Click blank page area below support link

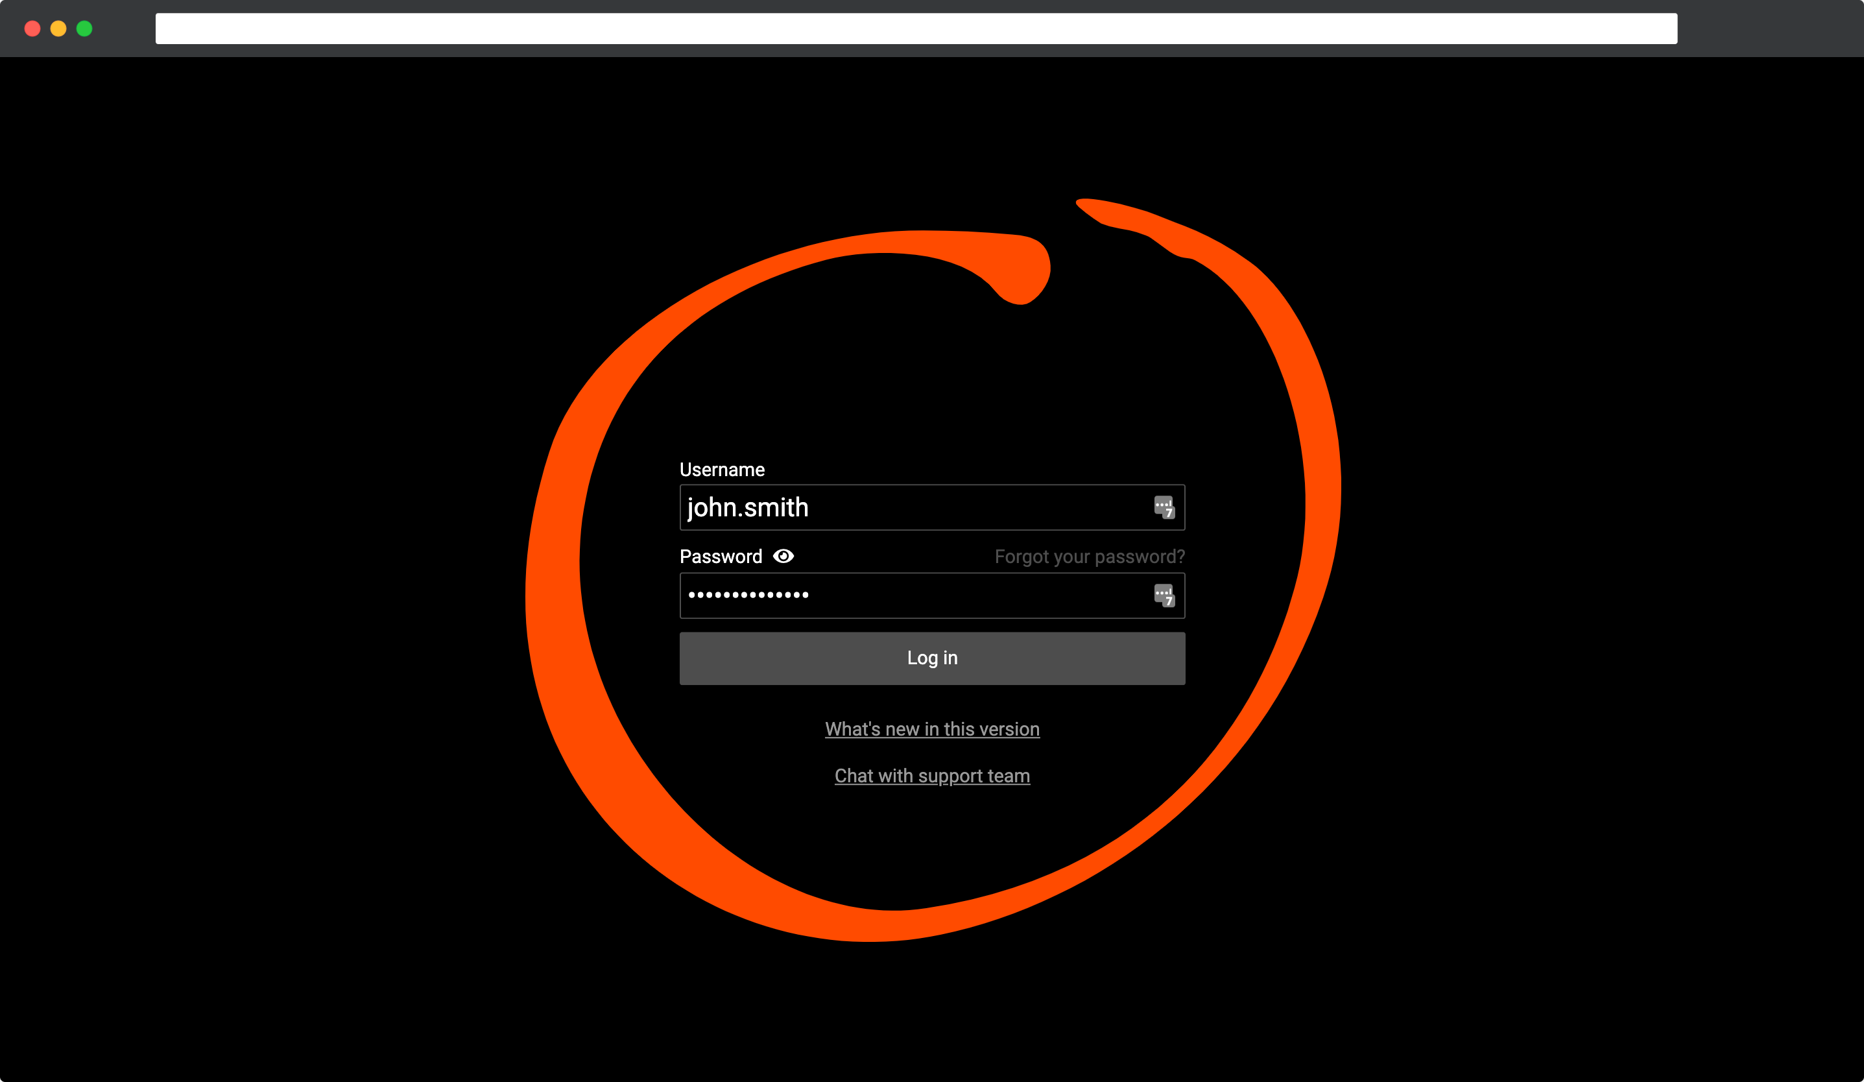pyautogui.click(x=932, y=843)
